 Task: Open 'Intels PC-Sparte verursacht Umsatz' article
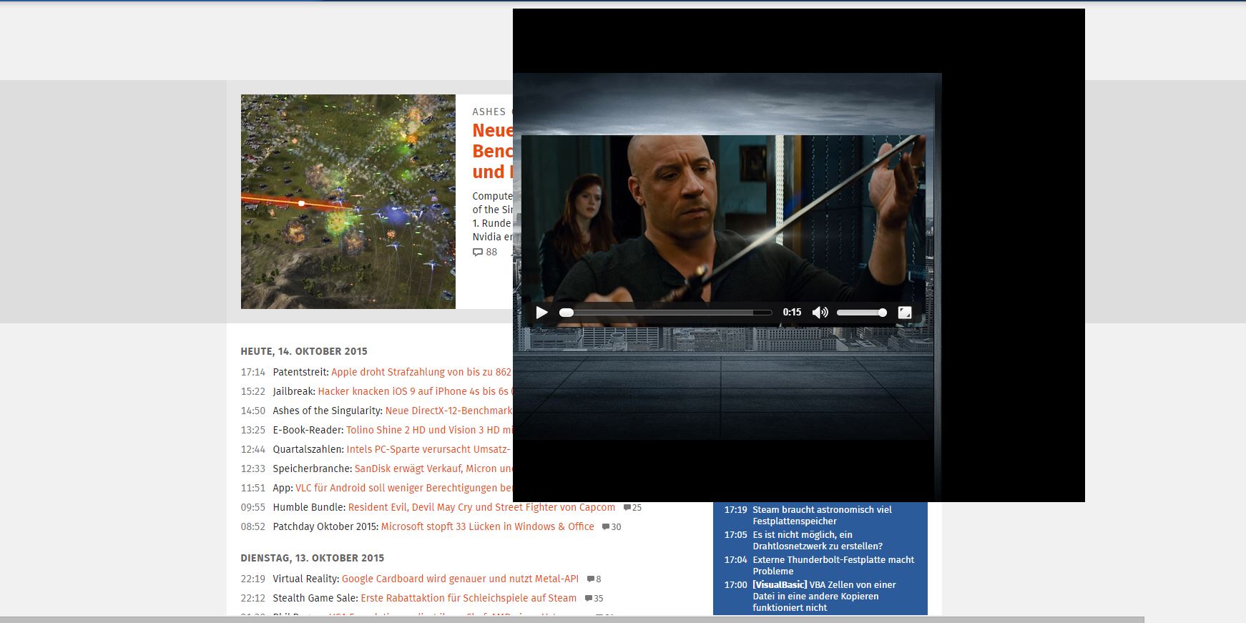428,449
